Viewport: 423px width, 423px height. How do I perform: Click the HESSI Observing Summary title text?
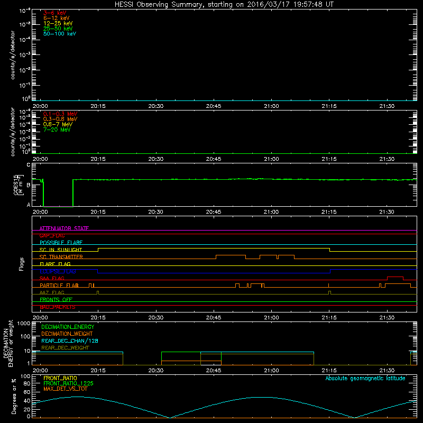pos(224,5)
